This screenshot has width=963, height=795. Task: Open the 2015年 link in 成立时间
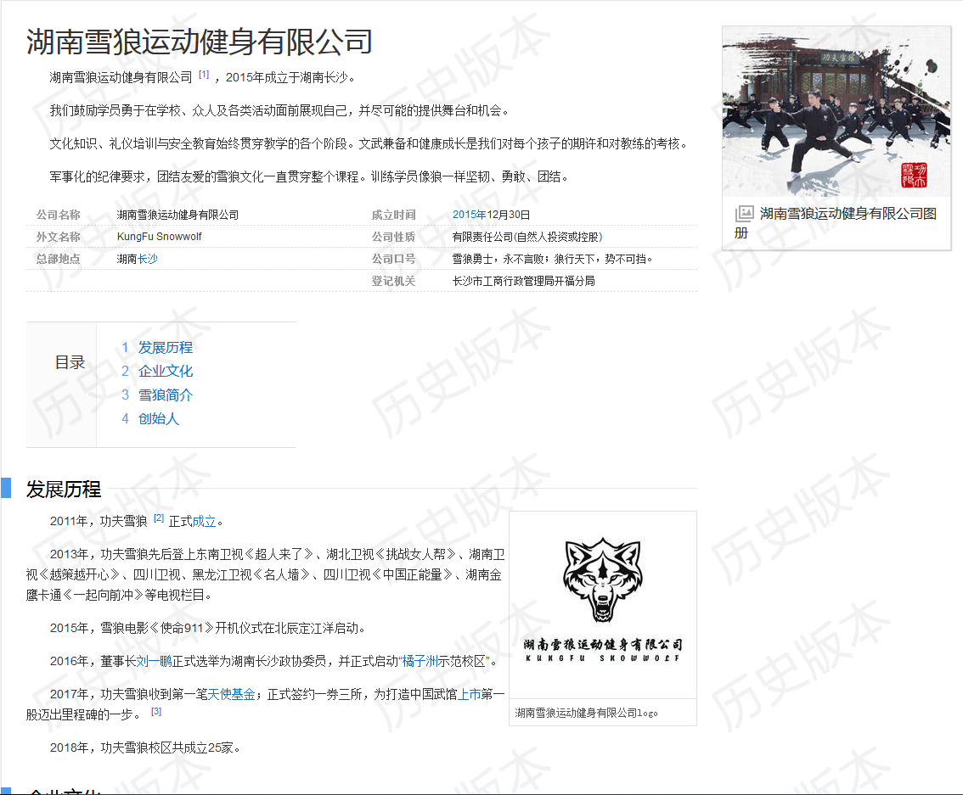pyautogui.click(x=470, y=215)
